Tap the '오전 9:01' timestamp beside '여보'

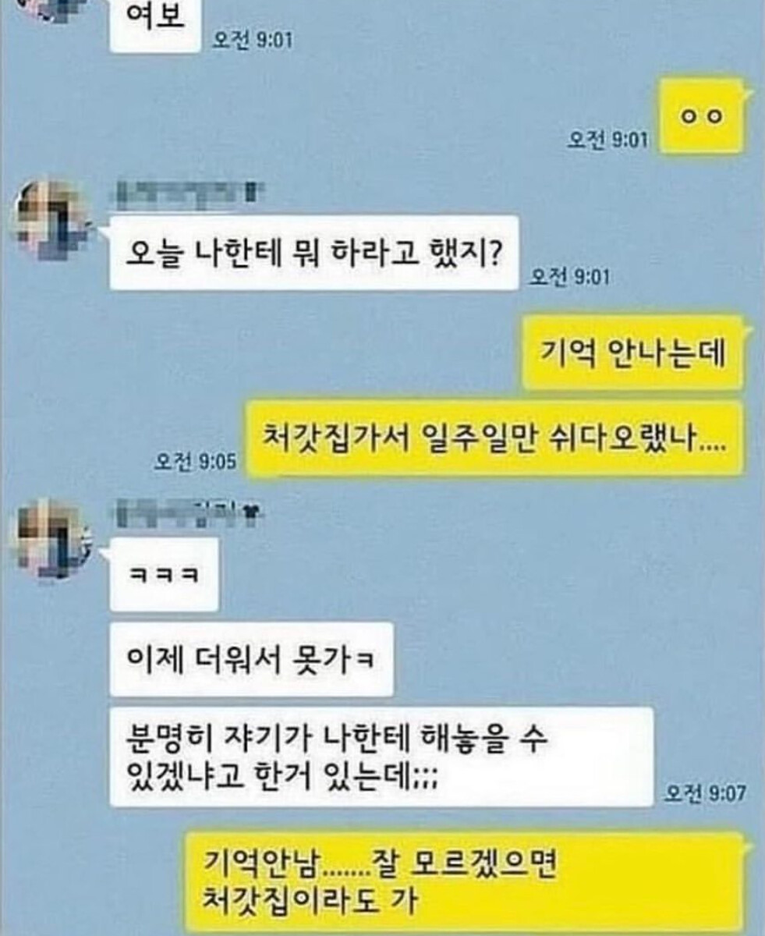point(253,41)
